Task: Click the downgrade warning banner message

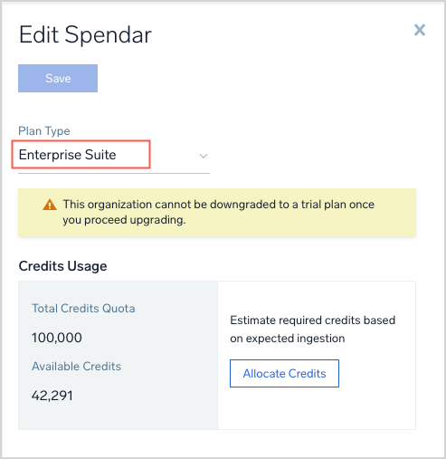Action: (218, 212)
